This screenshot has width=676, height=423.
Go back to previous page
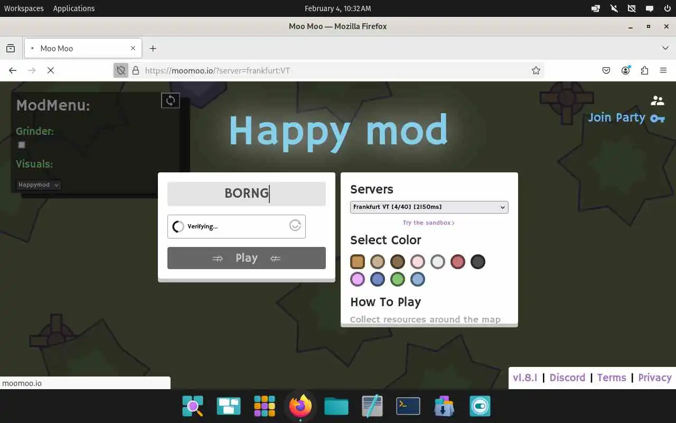coord(13,70)
